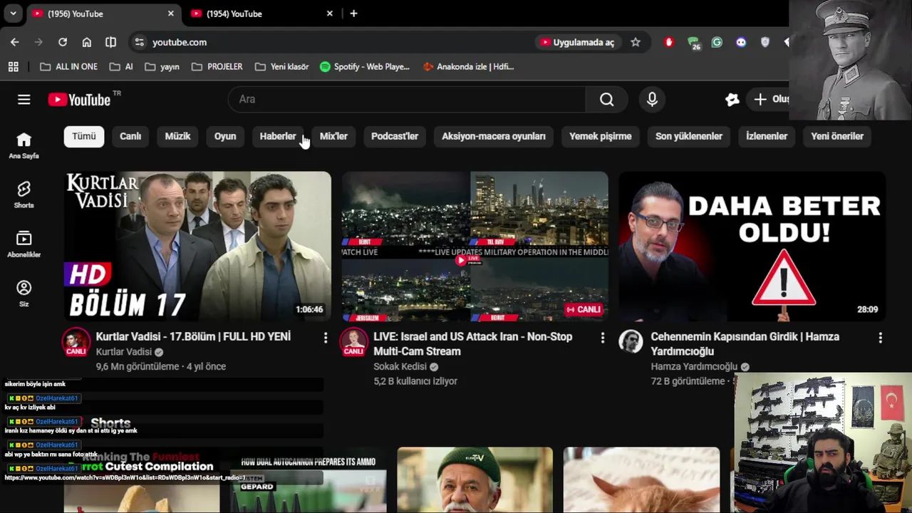
Task: Open options menu for Kurtlar Vadisi video
Action: [x=326, y=337]
